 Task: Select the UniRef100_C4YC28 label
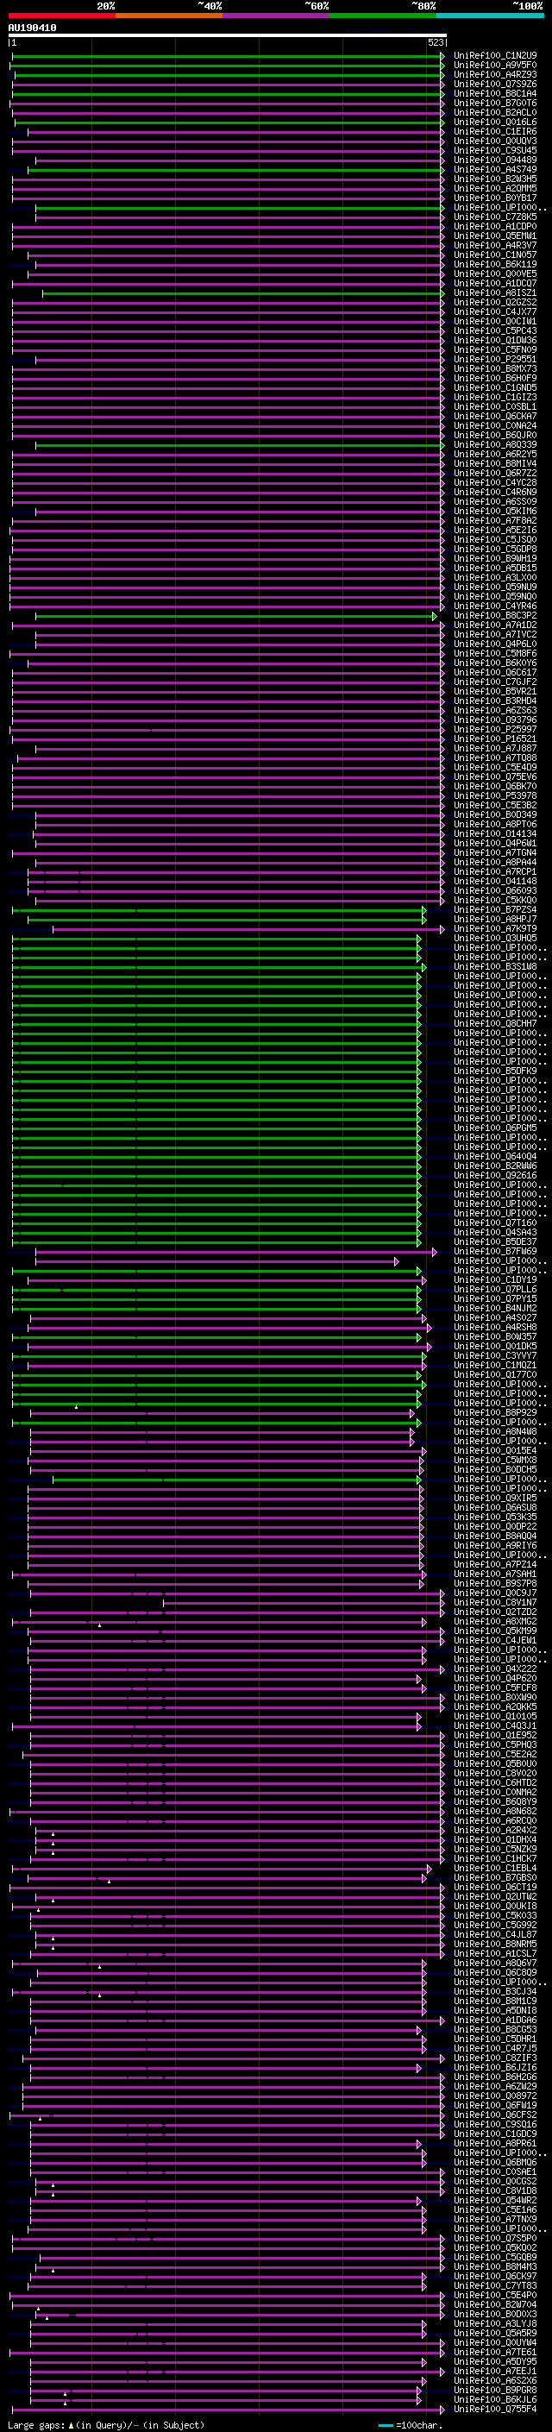(495, 482)
